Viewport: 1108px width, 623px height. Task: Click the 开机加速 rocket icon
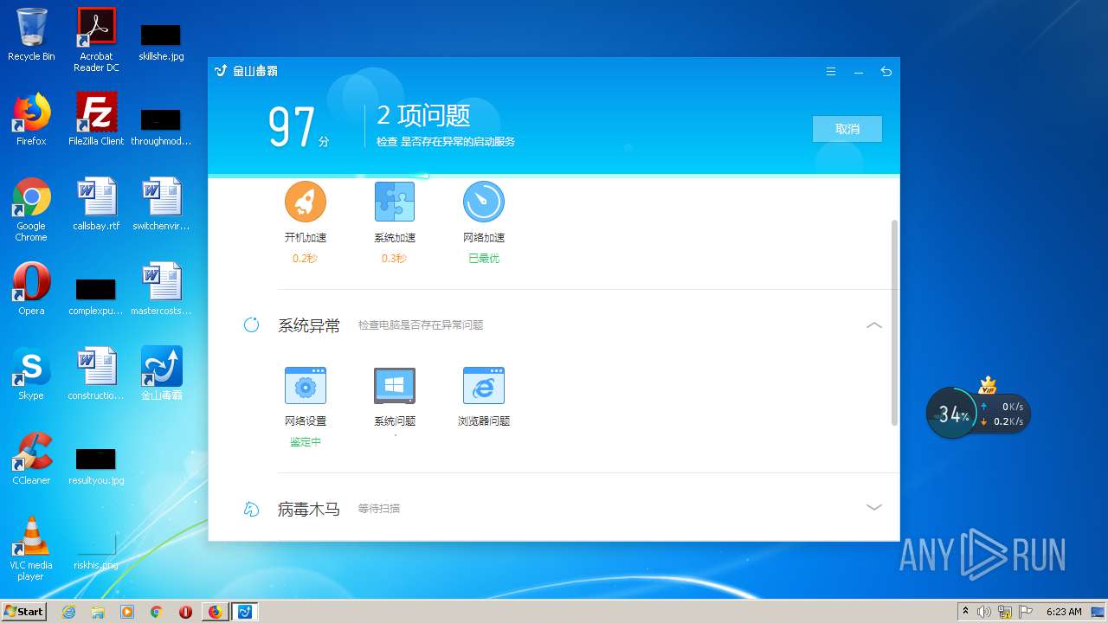point(306,202)
